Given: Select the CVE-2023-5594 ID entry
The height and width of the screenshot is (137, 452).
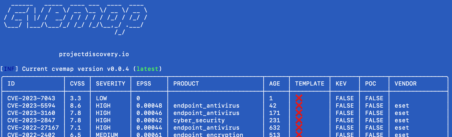Looking at the screenshot, I should pos(31,106).
